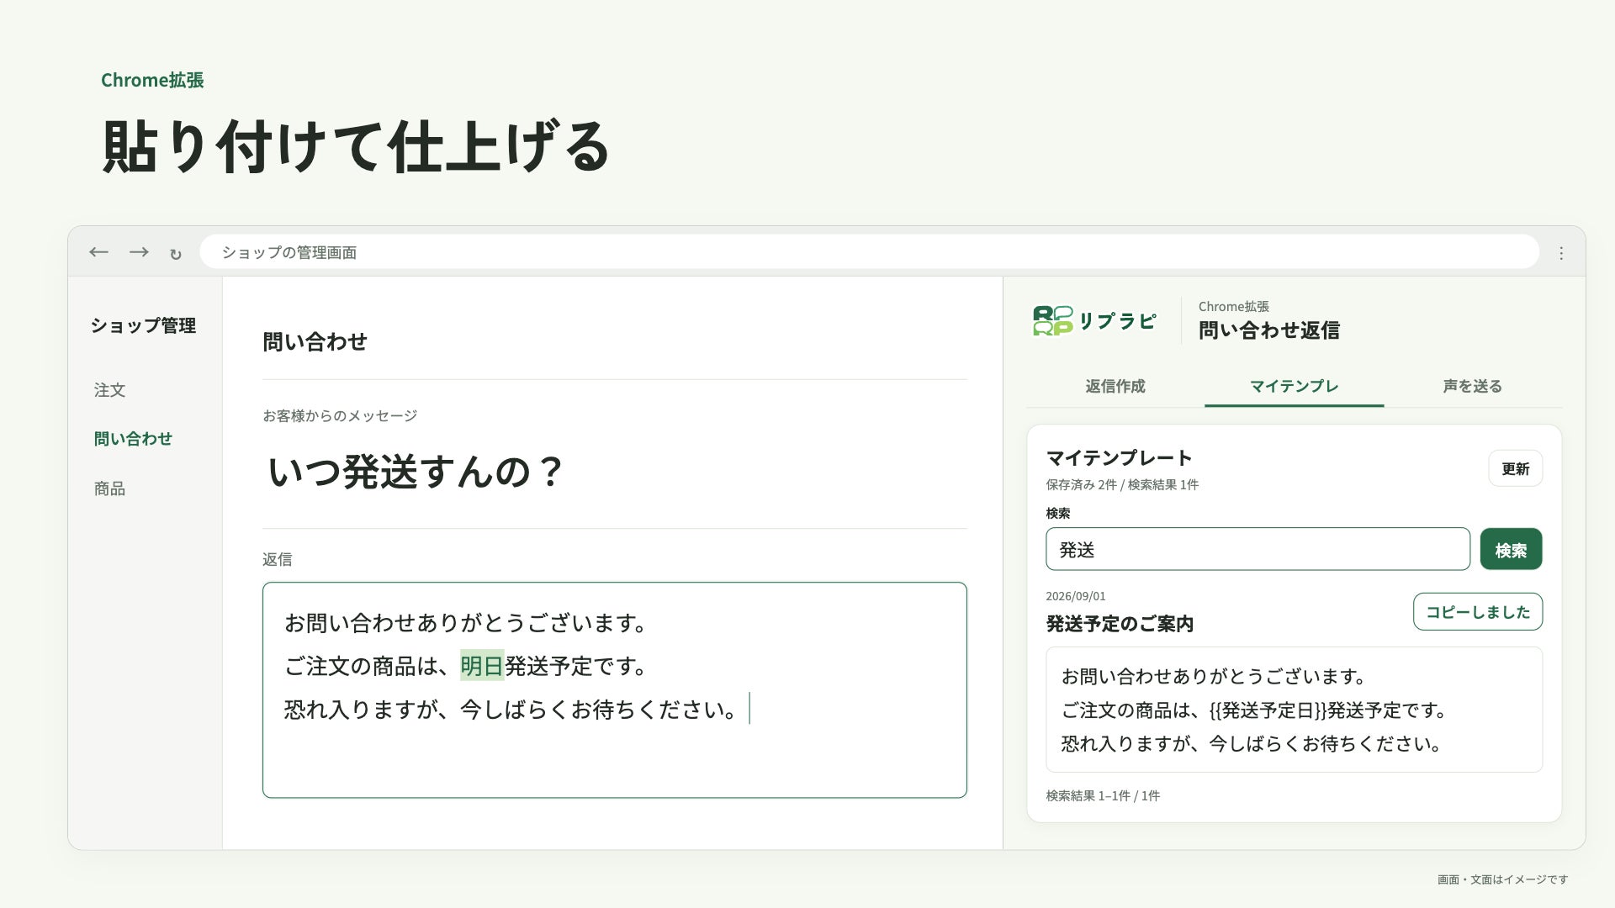Click the browser back arrow
This screenshot has width=1615, height=908.
coord(99,252)
